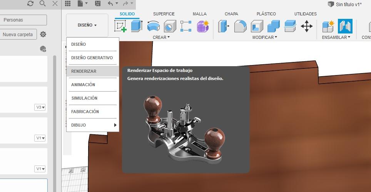371x192 pixels.
Task: Choose ANIMACIÓN workspace
Action: tap(92, 85)
